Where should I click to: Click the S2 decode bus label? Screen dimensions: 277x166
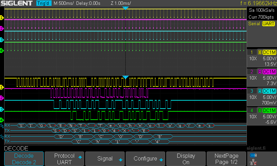(x=2, y=137)
